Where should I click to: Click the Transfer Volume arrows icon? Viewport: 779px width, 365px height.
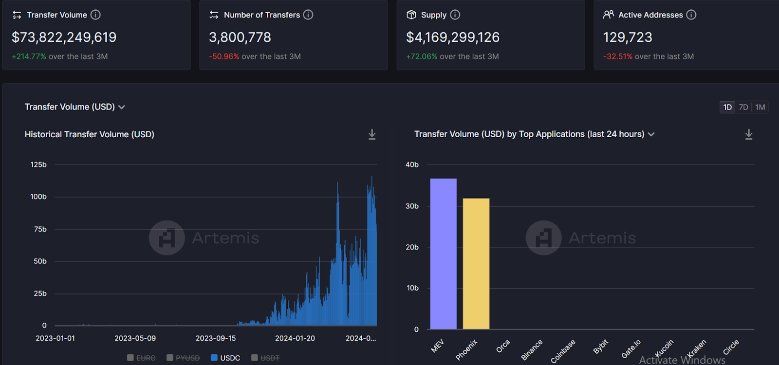pyautogui.click(x=17, y=15)
